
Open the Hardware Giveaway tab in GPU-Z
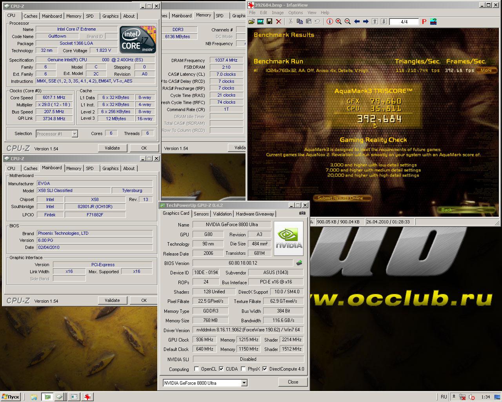255,214
